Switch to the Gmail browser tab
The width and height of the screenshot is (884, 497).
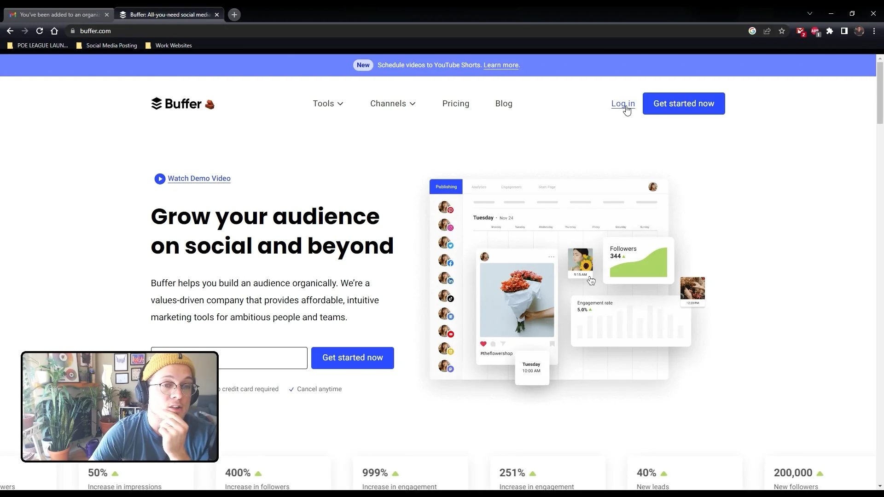tap(59, 15)
